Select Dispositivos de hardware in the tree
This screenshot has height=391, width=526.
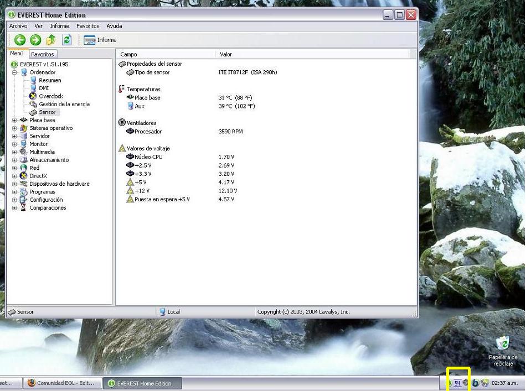59,184
